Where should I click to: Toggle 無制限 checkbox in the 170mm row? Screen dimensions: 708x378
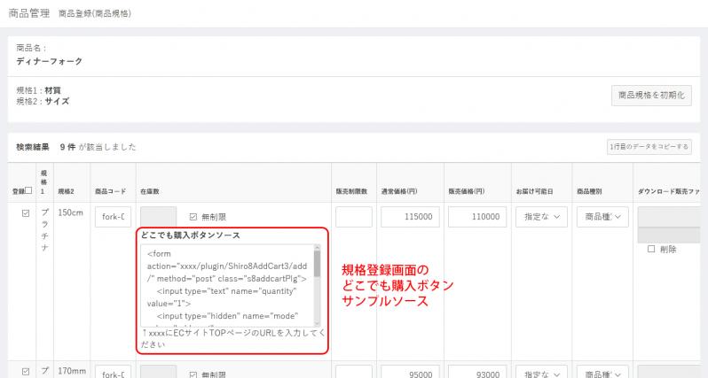coord(193,374)
